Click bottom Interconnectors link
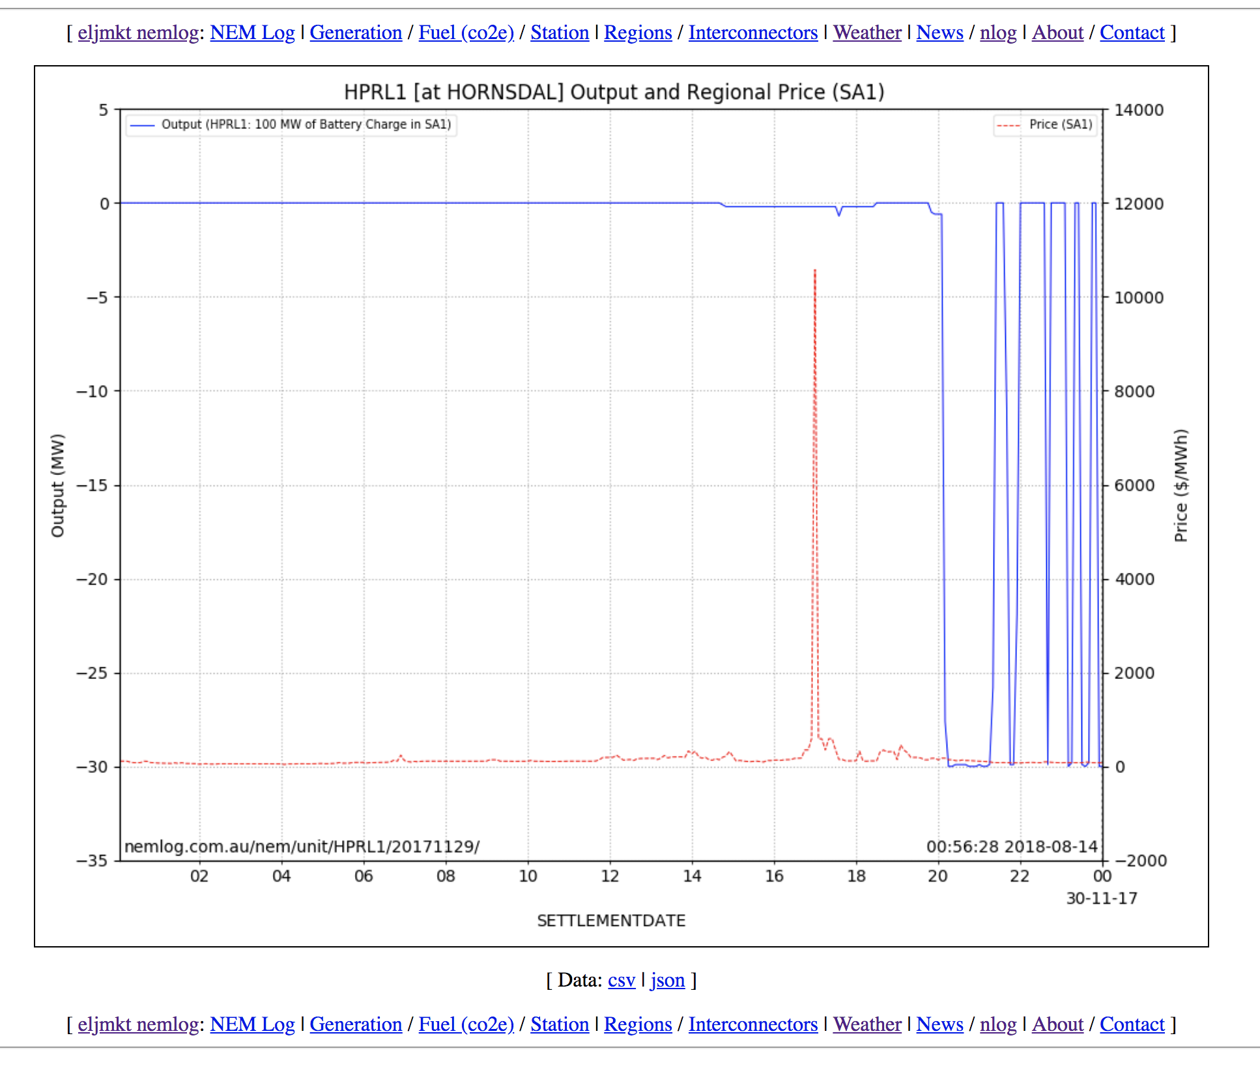1260x1070 pixels. pos(752,1024)
